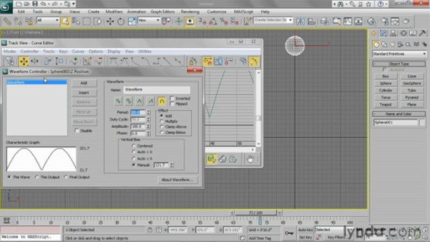Select Draw Curves tool in Curve Editor
Viewport: 430px width, 242px height.
(87, 61)
